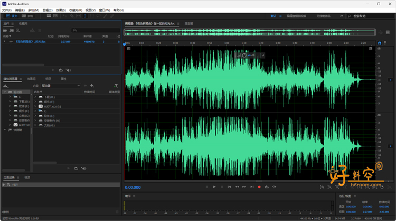Toggle Auto-Play speaker in Files panel
The image size is (396, 221).
[68, 70]
